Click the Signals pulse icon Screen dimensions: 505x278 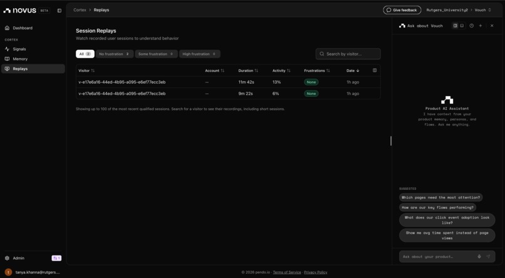click(7, 49)
